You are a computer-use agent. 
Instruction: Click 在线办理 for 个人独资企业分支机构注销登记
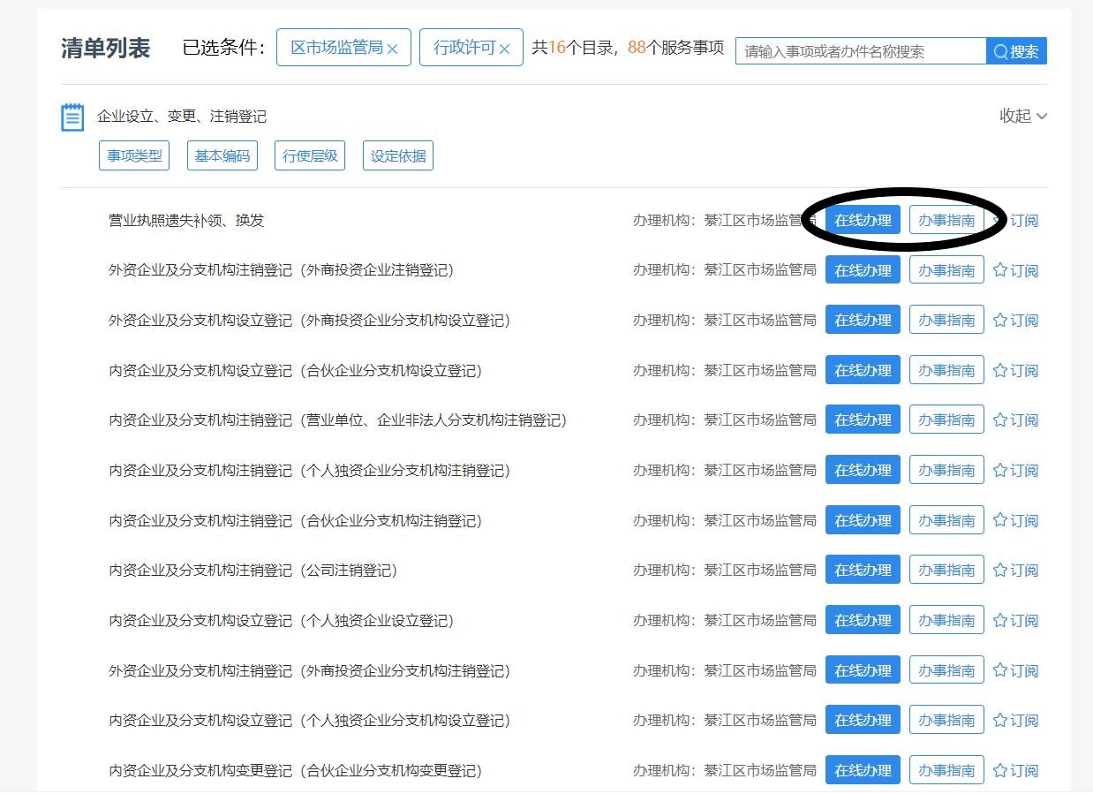pos(863,471)
